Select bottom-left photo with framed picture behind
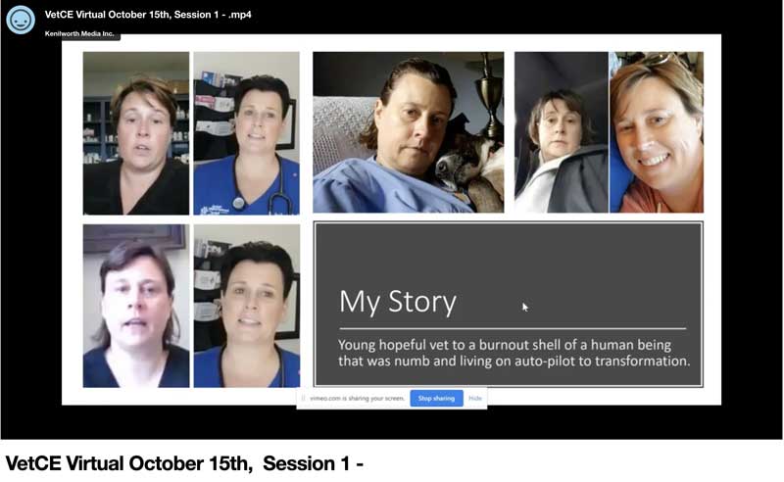The height and width of the screenshot is (482, 784). tap(136, 306)
